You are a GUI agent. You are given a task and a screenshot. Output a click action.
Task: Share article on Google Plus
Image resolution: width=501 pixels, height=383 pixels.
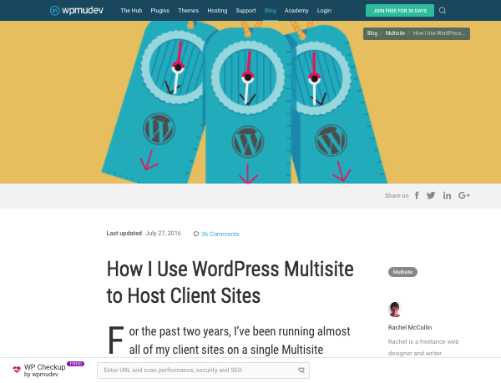pyautogui.click(x=464, y=195)
